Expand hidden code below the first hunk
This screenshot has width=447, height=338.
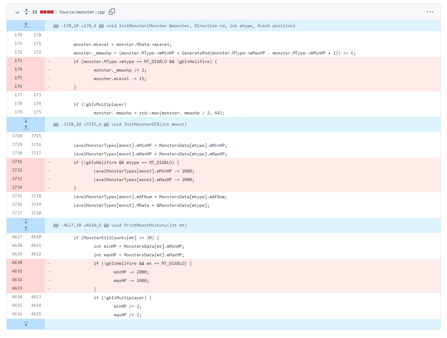[26, 121]
